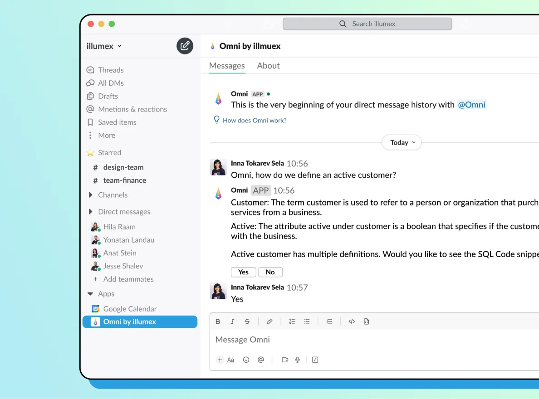Click Inna Tokarev Sela's avatar at 10:56
The height and width of the screenshot is (399, 539).
(x=218, y=167)
